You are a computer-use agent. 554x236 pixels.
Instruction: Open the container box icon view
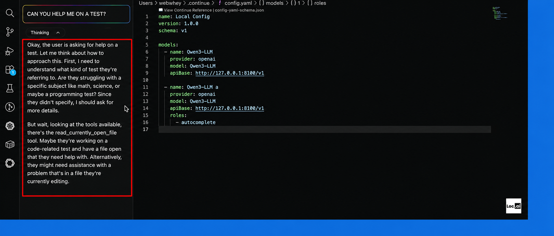10,144
